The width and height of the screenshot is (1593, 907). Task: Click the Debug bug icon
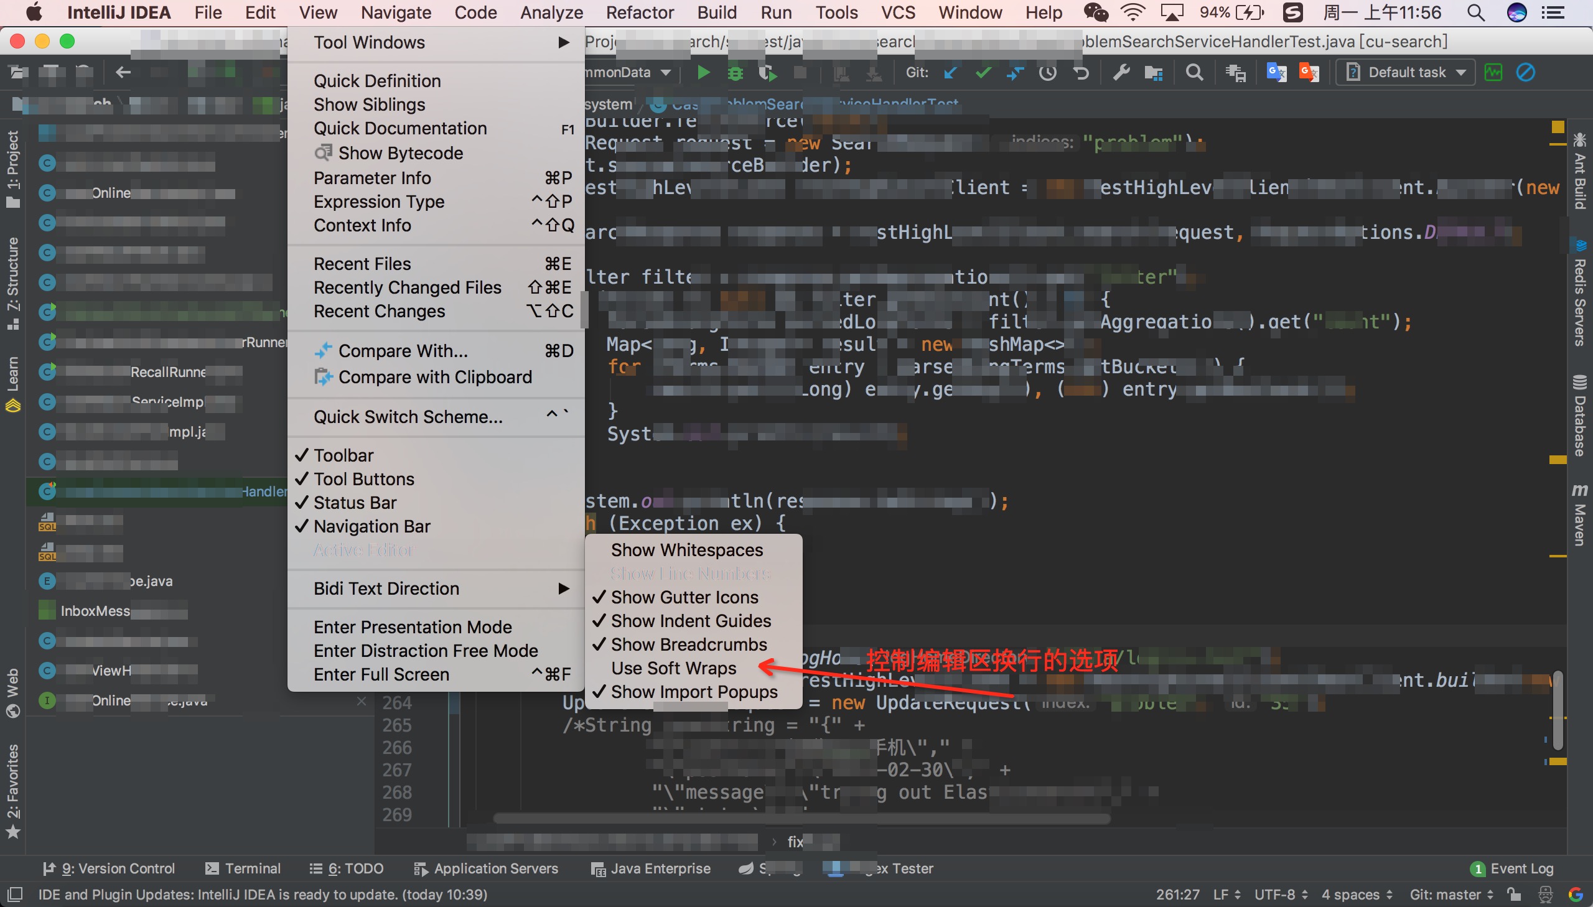pos(735,73)
